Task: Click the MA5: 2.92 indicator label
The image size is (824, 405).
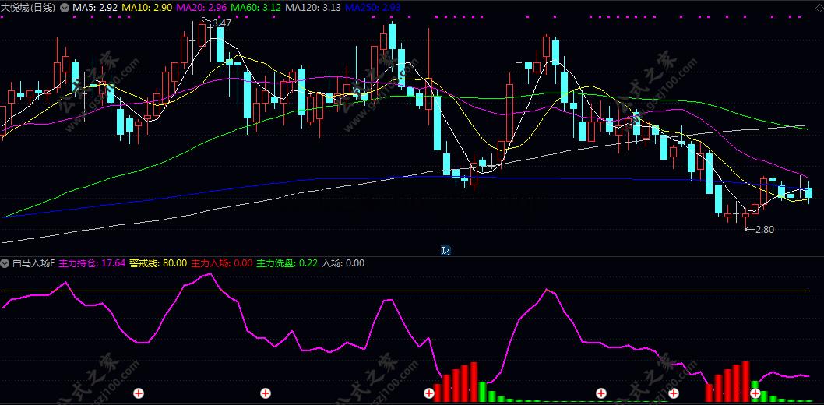Action: pyautogui.click(x=94, y=8)
